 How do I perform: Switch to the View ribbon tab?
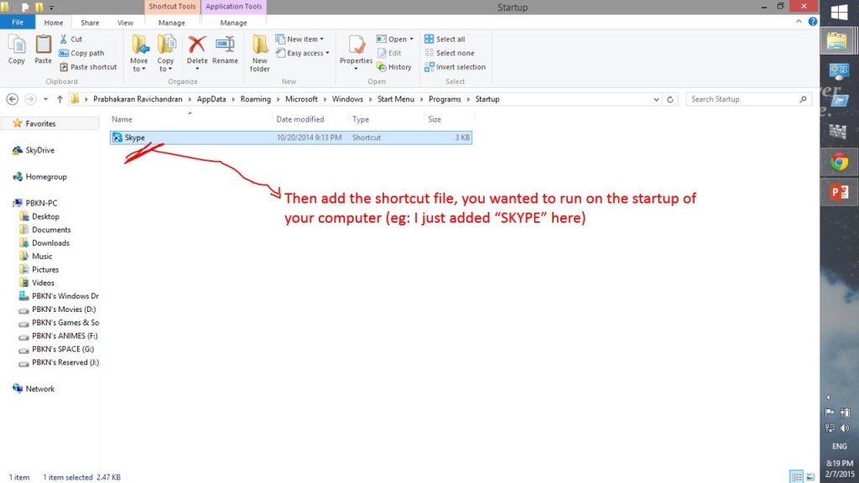(x=125, y=23)
